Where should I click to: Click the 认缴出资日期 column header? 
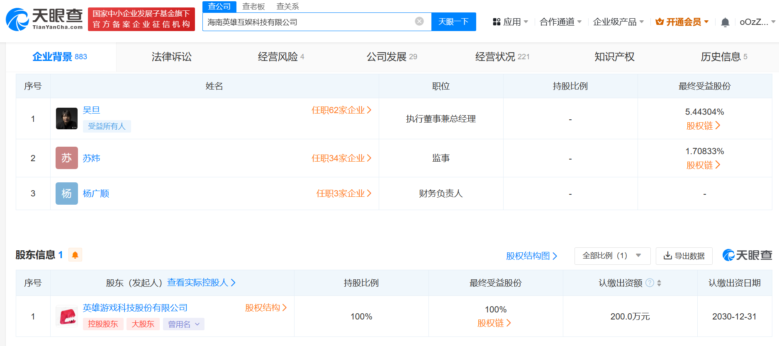coord(735,283)
